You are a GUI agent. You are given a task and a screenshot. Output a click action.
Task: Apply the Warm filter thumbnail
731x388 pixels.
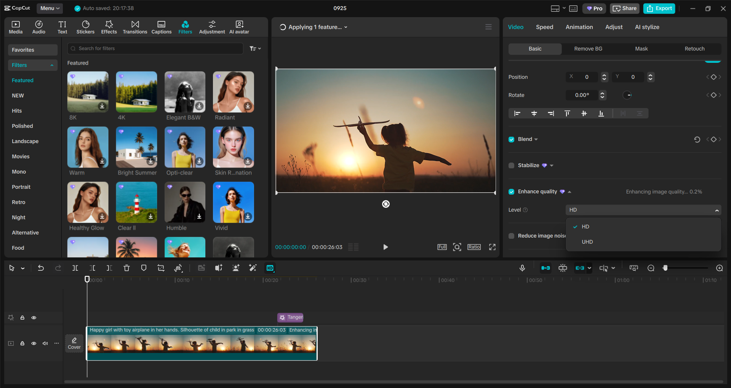pyautogui.click(x=88, y=147)
